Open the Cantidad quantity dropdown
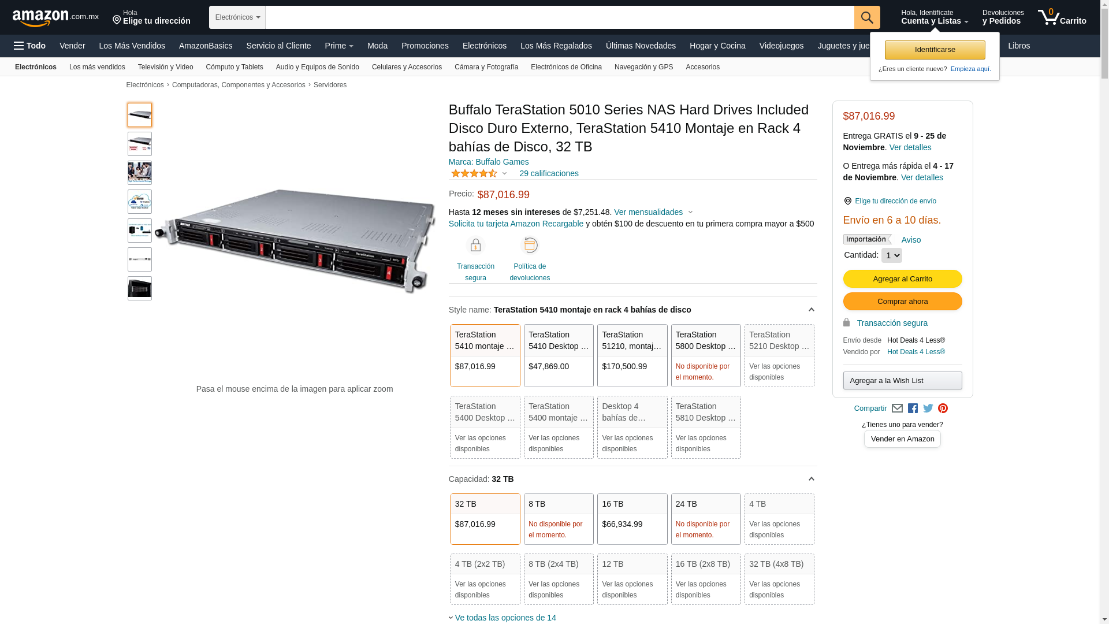Image resolution: width=1109 pixels, height=624 pixels. point(891,255)
